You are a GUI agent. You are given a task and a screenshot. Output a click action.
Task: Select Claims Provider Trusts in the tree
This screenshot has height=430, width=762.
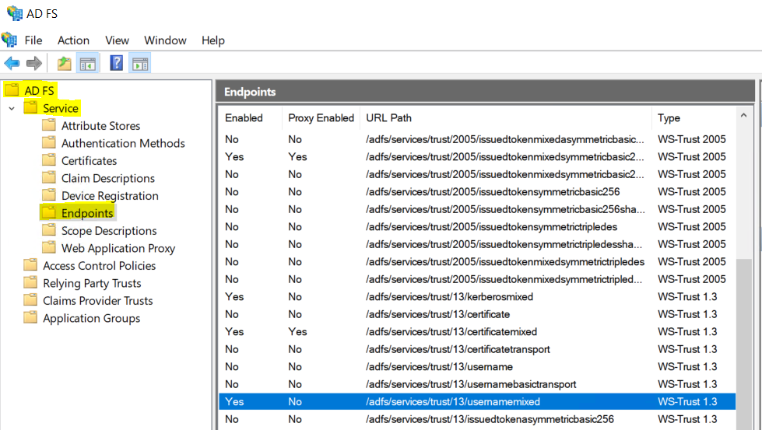tap(97, 300)
